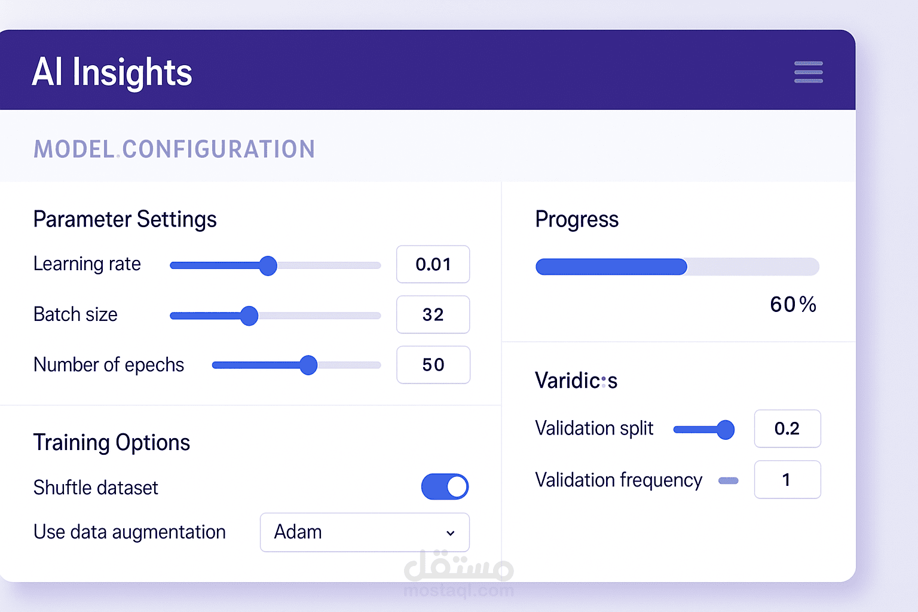The image size is (918, 612).
Task: Click the dropdown chevron beside Adam
Action: [x=451, y=533]
